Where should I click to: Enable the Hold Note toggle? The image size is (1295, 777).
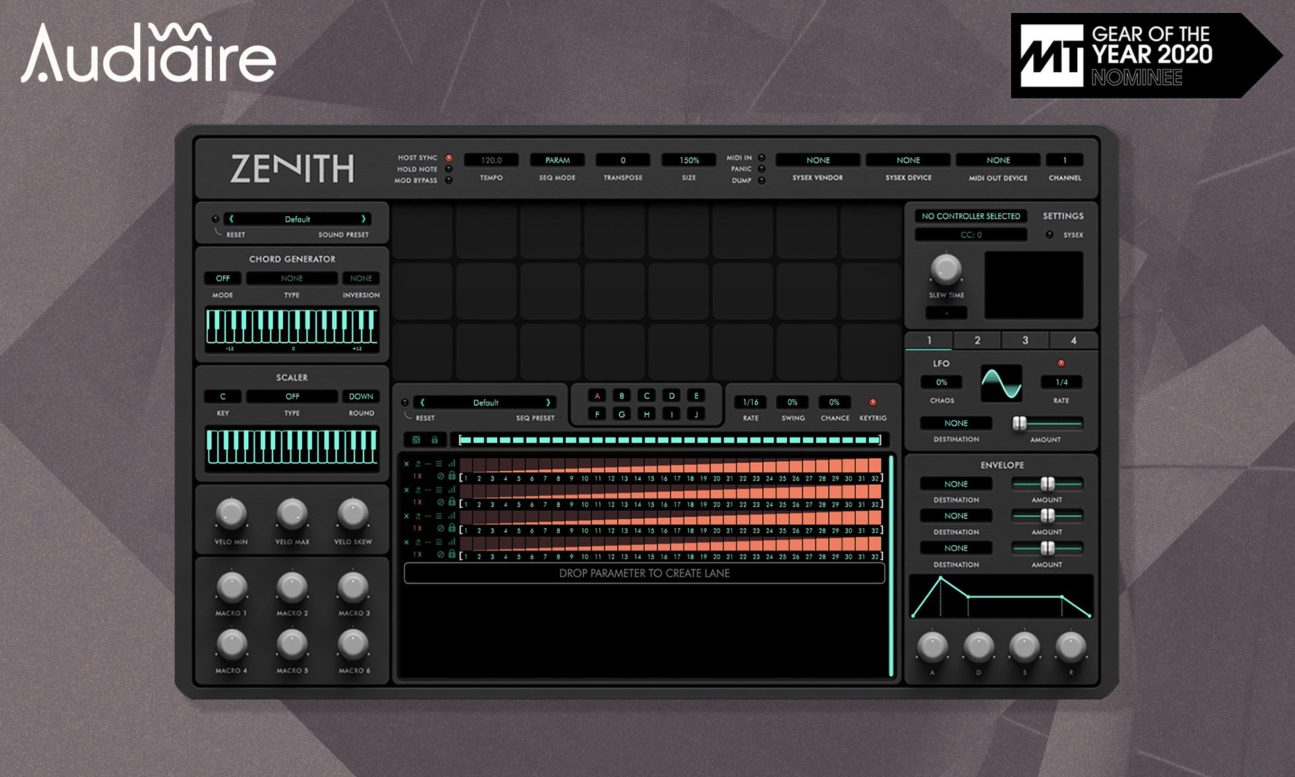click(x=449, y=169)
